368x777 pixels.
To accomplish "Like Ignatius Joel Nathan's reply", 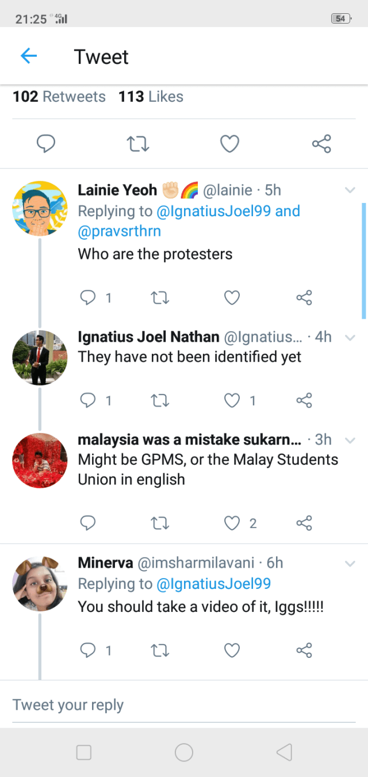I will click(x=232, y=400).
